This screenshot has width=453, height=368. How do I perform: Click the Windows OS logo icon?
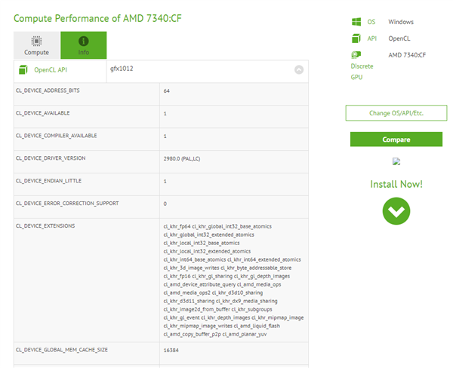coord(356,22)
